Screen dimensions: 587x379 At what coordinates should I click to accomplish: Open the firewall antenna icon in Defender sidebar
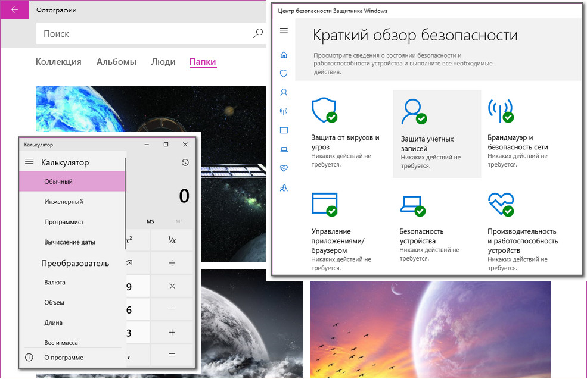pos(284,111)
